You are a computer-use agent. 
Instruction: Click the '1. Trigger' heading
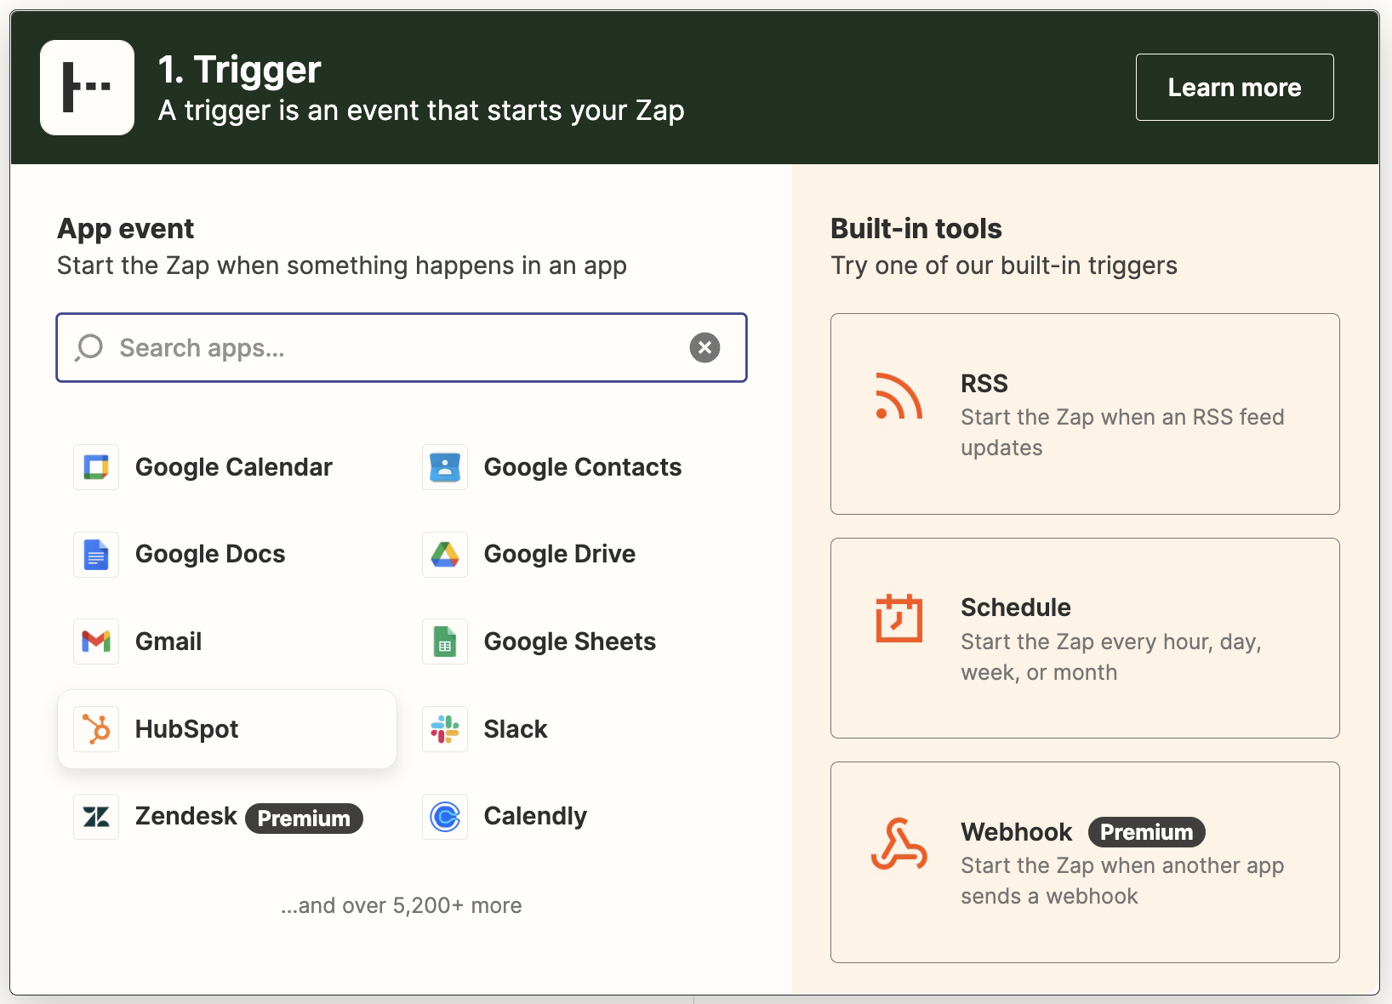(240, 69)
